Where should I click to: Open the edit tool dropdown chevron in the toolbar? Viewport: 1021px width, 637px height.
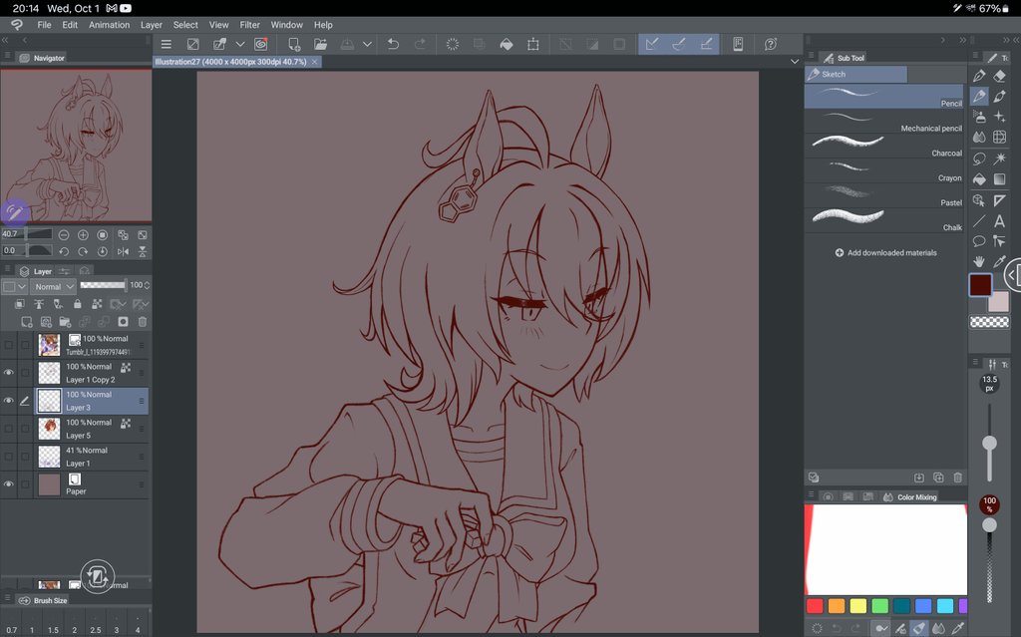click(x=239, y=43)
